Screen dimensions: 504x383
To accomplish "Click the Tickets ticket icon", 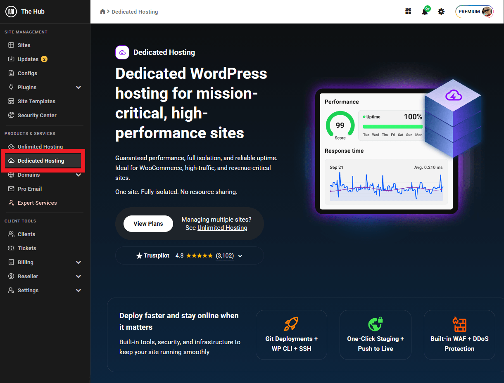I will [x=11, y=248].
